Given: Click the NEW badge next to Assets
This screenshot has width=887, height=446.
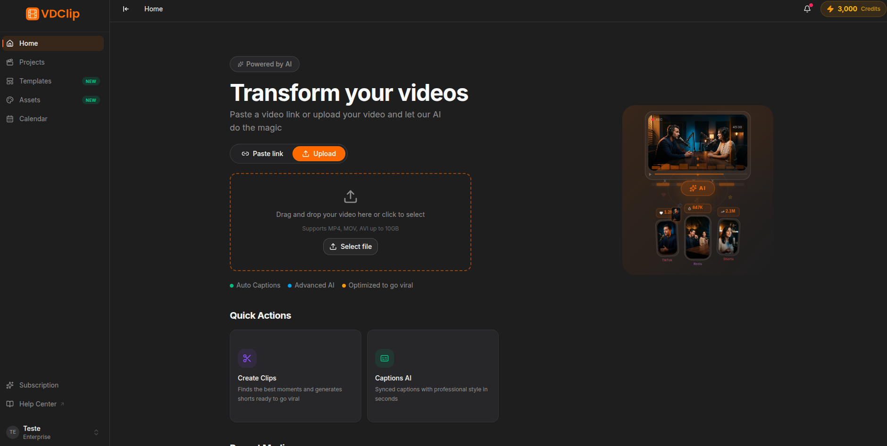Looking at the screenshot, I should point(91,100).
